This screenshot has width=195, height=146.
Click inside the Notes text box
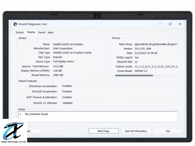pos(98,116)
